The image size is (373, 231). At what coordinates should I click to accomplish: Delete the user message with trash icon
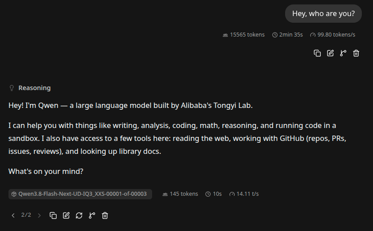tap(356, 53)
